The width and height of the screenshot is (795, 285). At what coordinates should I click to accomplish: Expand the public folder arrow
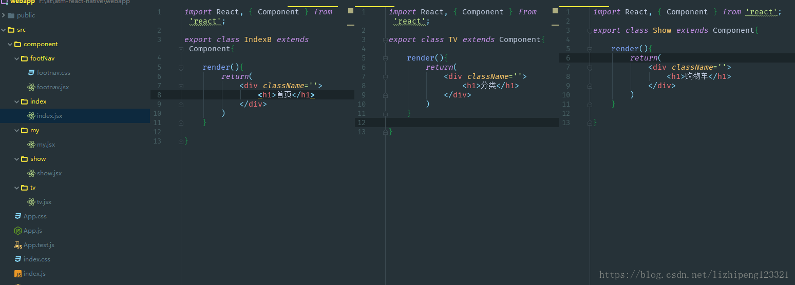[x=4, y=15]
